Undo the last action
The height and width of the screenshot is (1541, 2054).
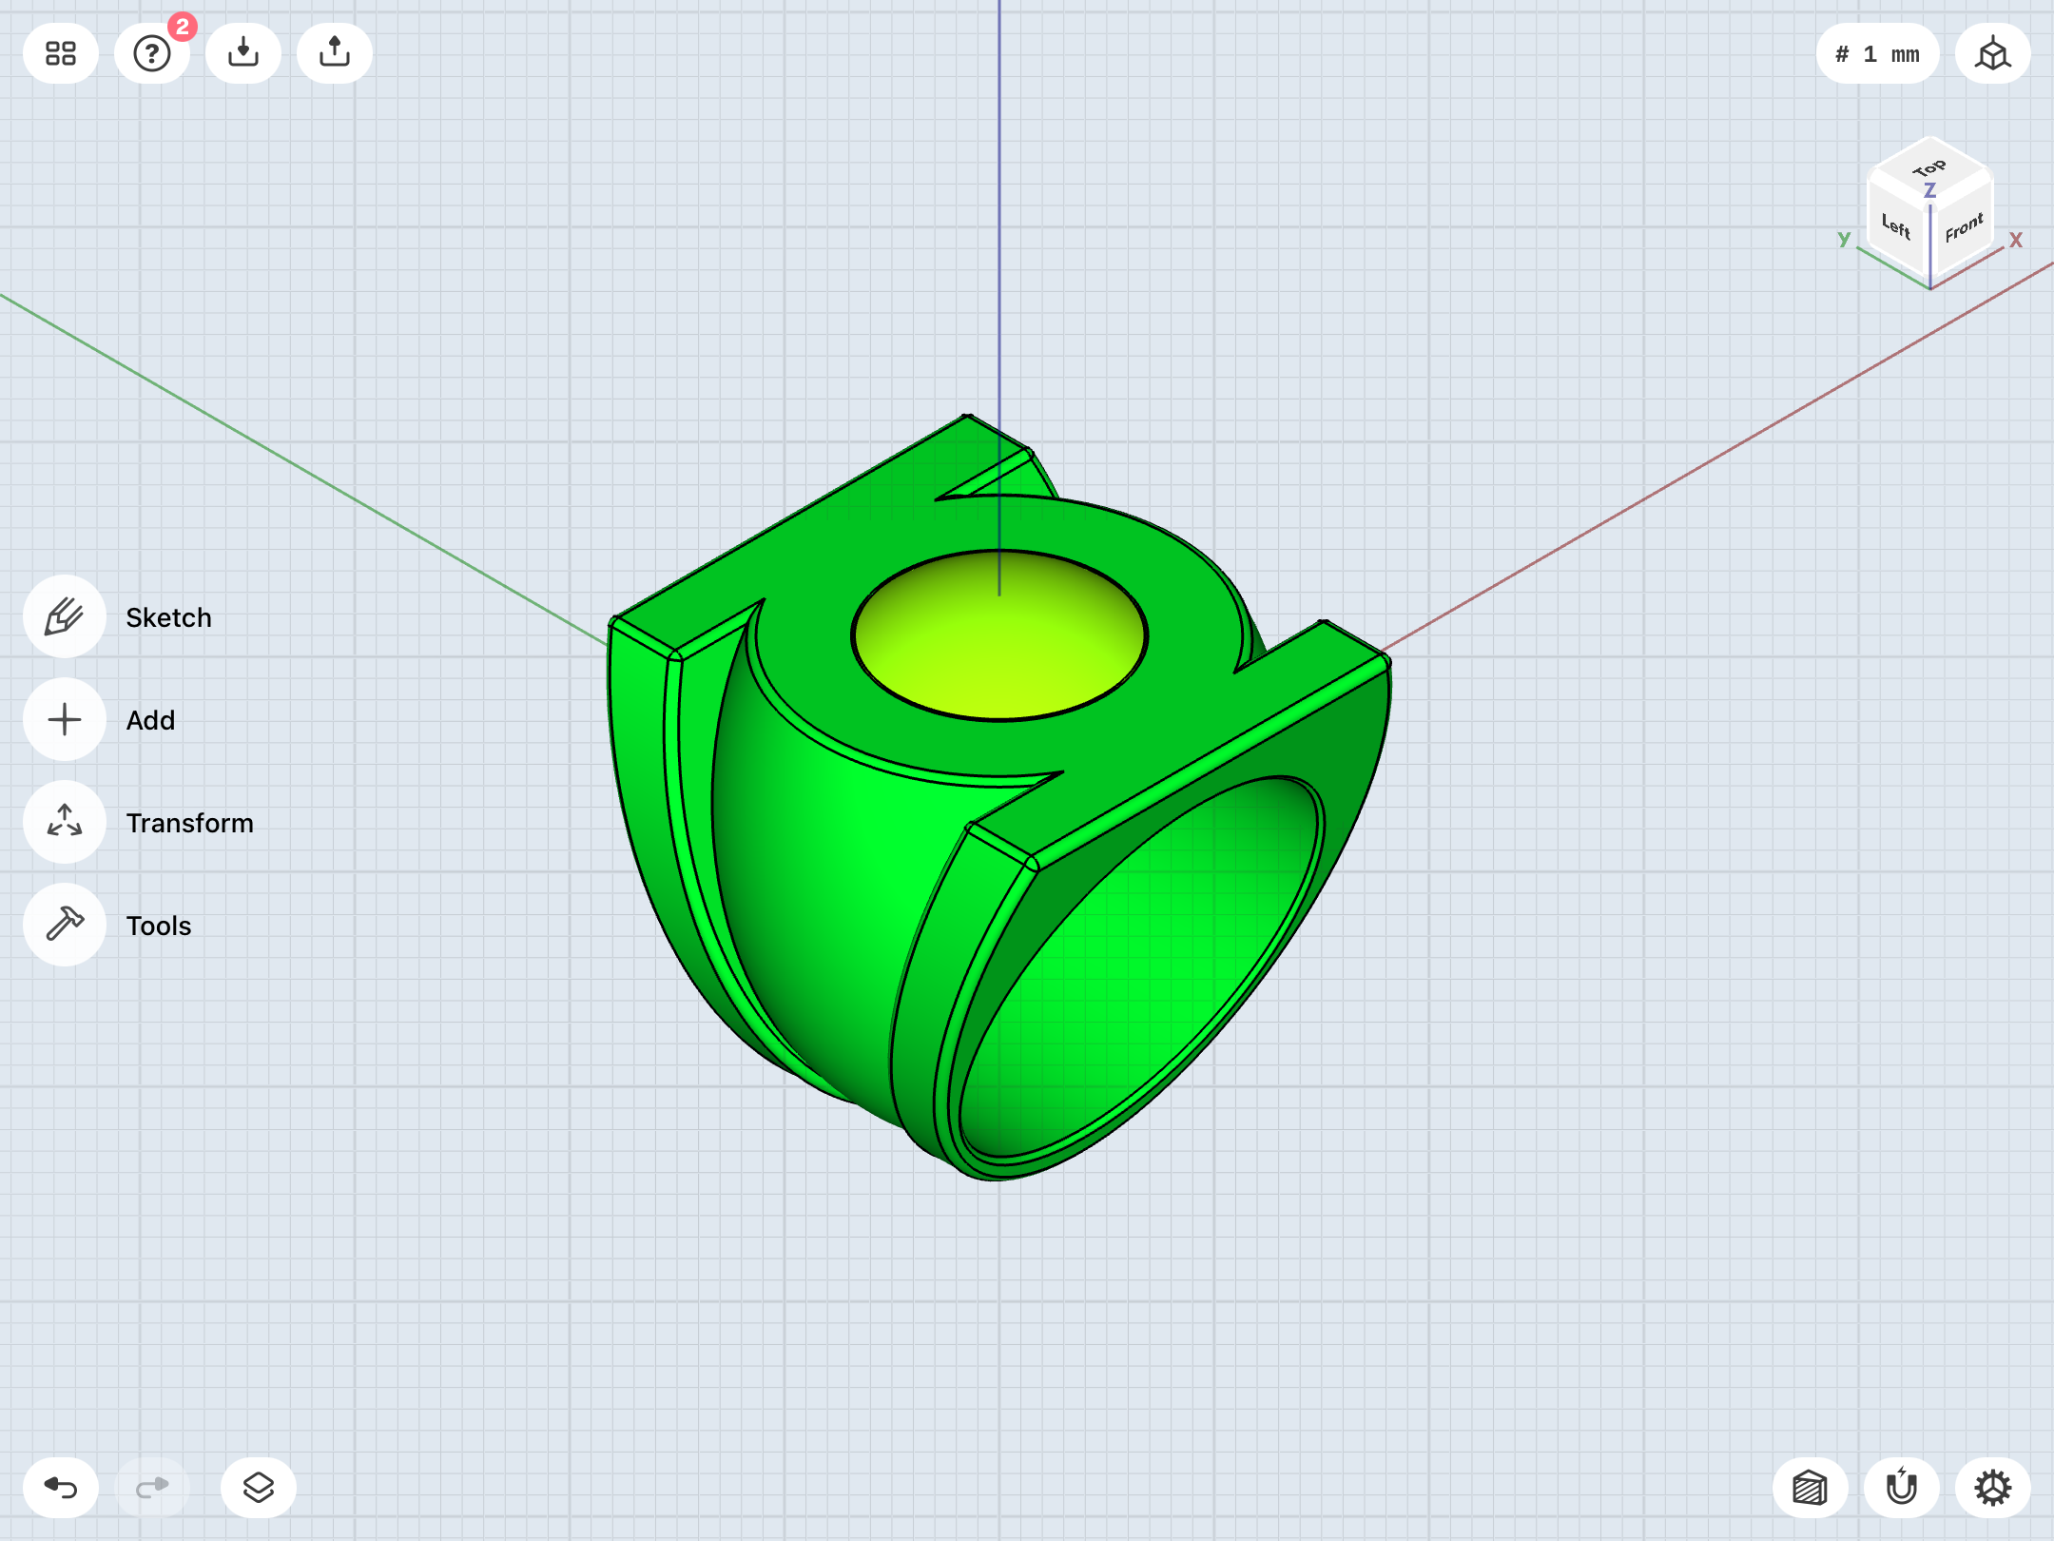point(61,1488)
